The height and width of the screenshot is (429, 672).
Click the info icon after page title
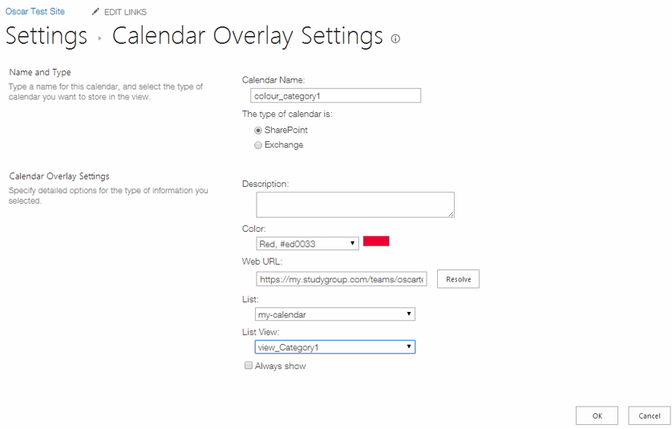[x=395, y=39]
